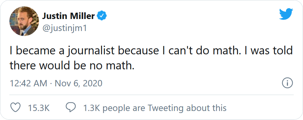The image size is (303, 120).
Task: Click the 12:42 AM time text
Action: [x=29, y=83]
